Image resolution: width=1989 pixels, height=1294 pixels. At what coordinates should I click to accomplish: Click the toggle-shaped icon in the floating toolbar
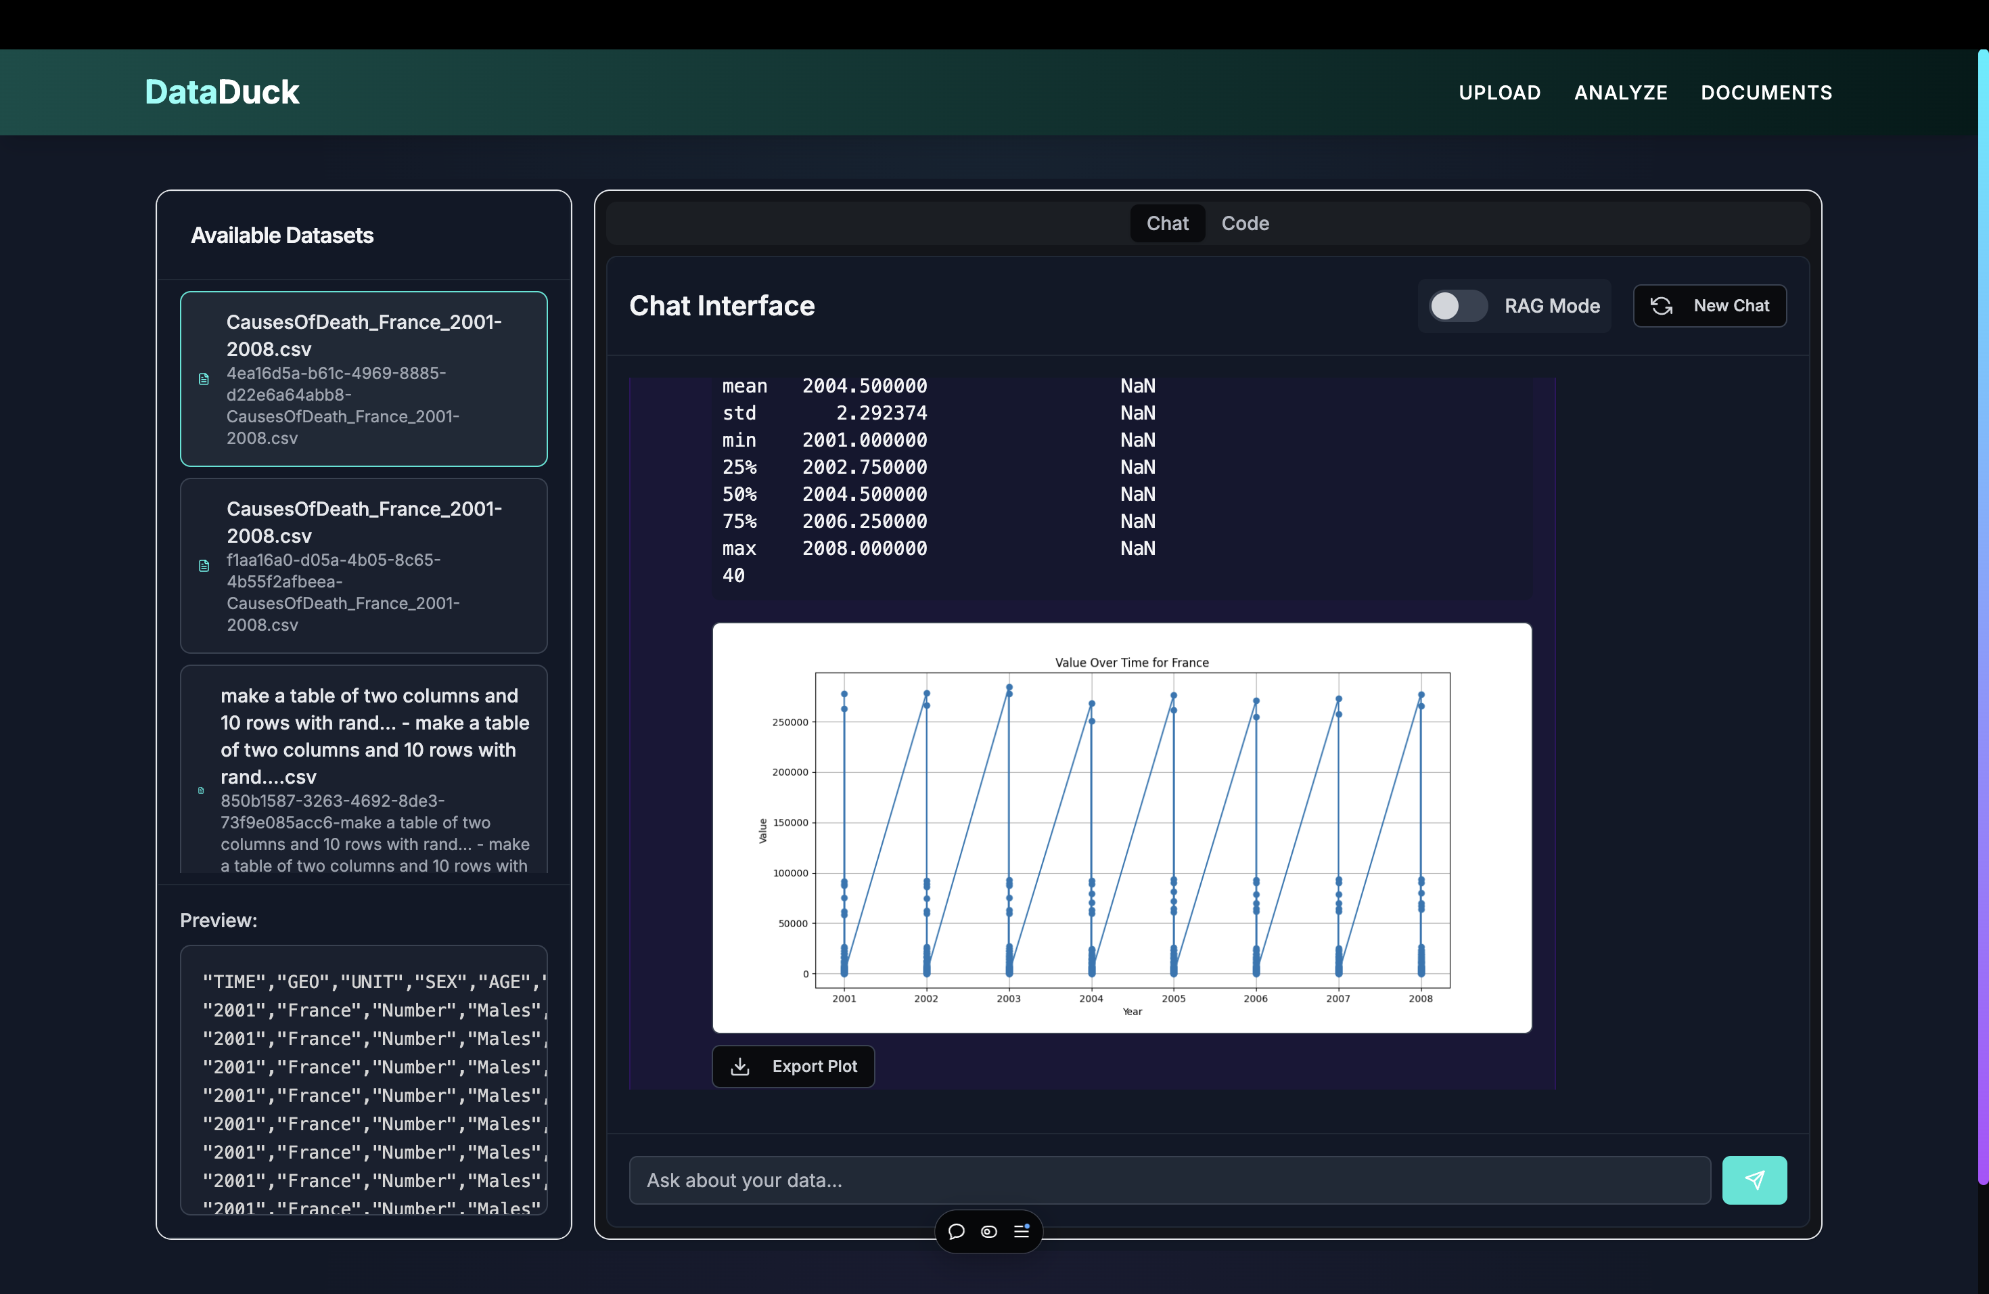pos(988,1231)
